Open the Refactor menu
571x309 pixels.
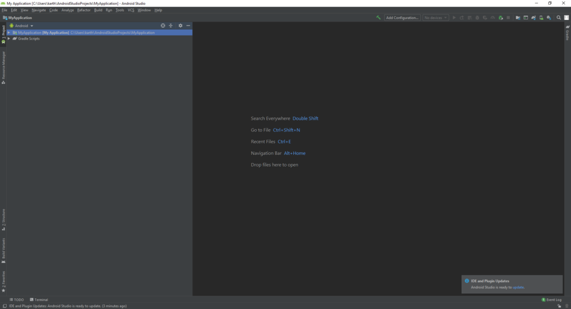(84, 10)
